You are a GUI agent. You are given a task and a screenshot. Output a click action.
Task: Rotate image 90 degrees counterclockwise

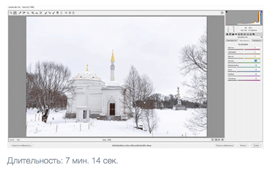pos(70,13)
